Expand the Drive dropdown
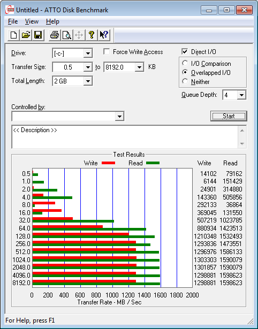 (x=88, y=53)
